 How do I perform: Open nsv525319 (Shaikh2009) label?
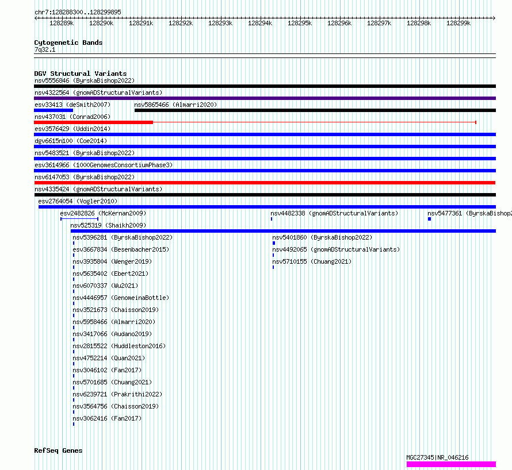point(108,225)
